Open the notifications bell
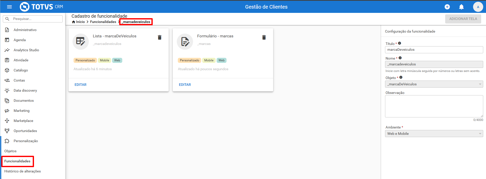Viewport: 486px width, 179px height. tap(461, 7)
